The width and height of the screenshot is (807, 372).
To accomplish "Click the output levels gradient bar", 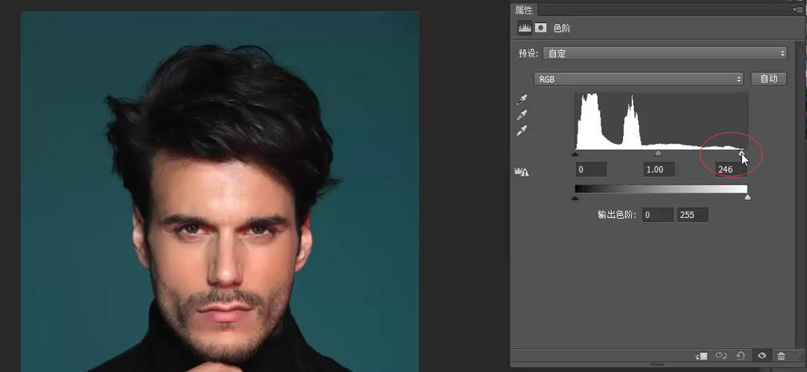I will [661, 189].
